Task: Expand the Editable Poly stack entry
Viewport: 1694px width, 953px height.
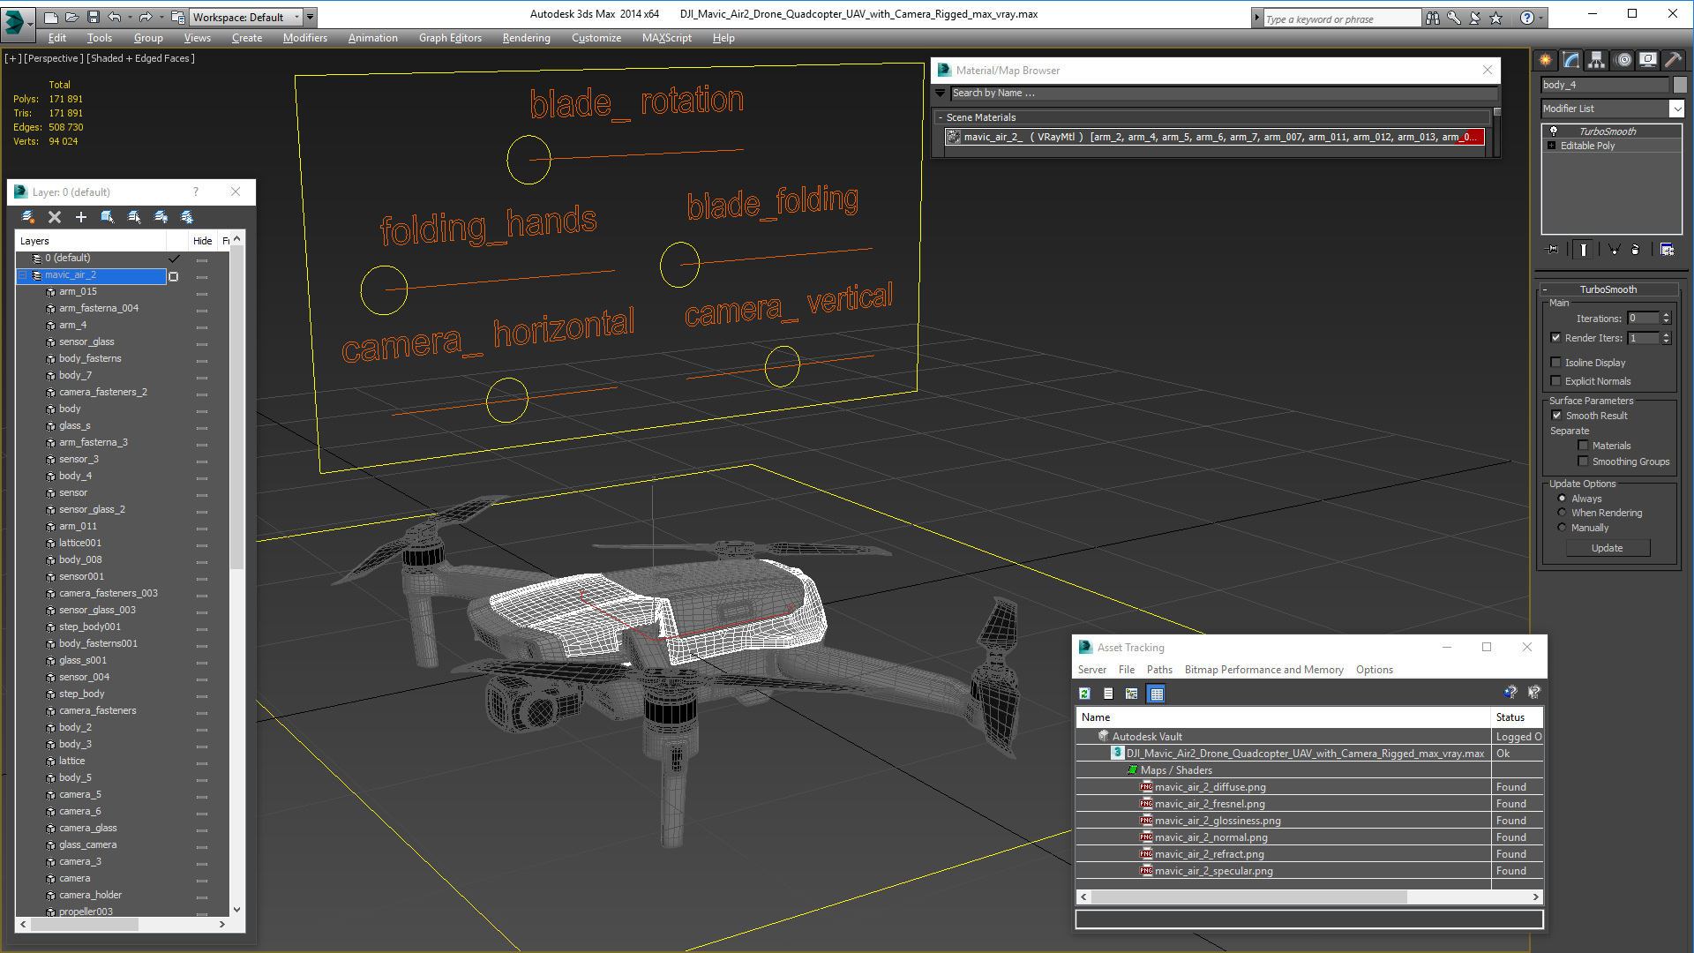Action: [1552, 146]
